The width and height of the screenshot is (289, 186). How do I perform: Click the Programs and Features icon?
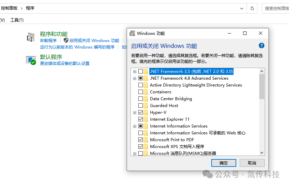tap(31, 37)
